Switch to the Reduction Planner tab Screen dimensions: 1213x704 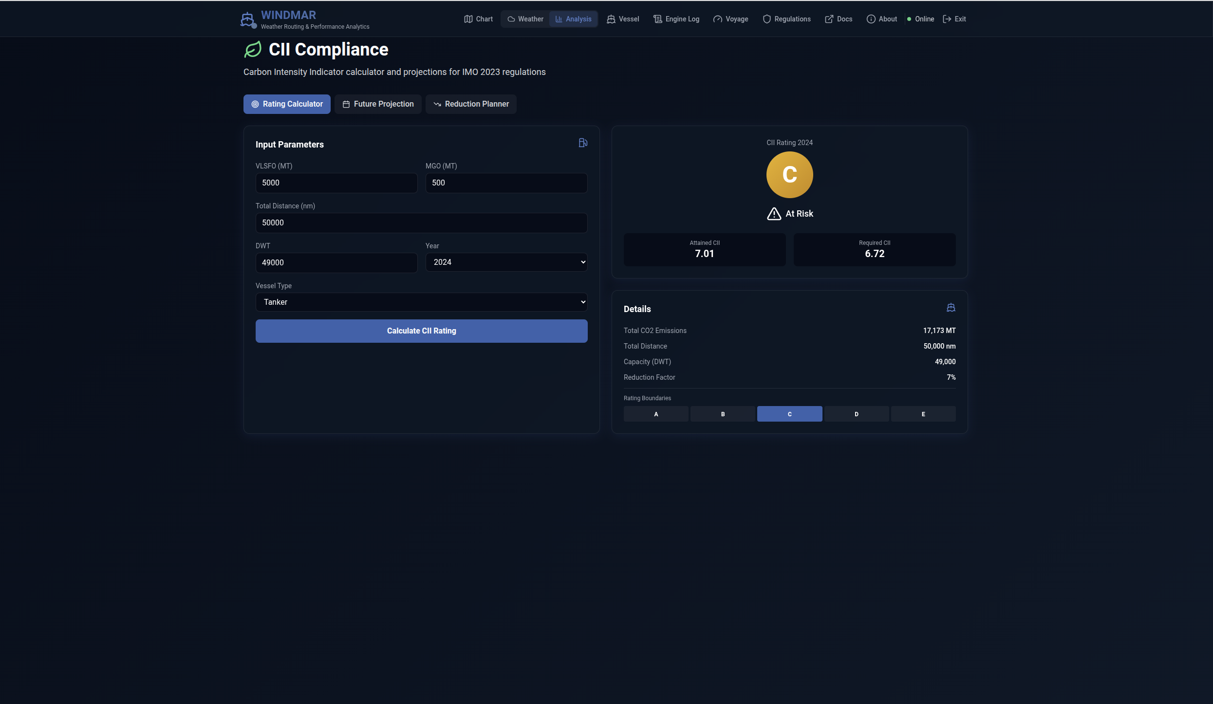pos(471,104)
